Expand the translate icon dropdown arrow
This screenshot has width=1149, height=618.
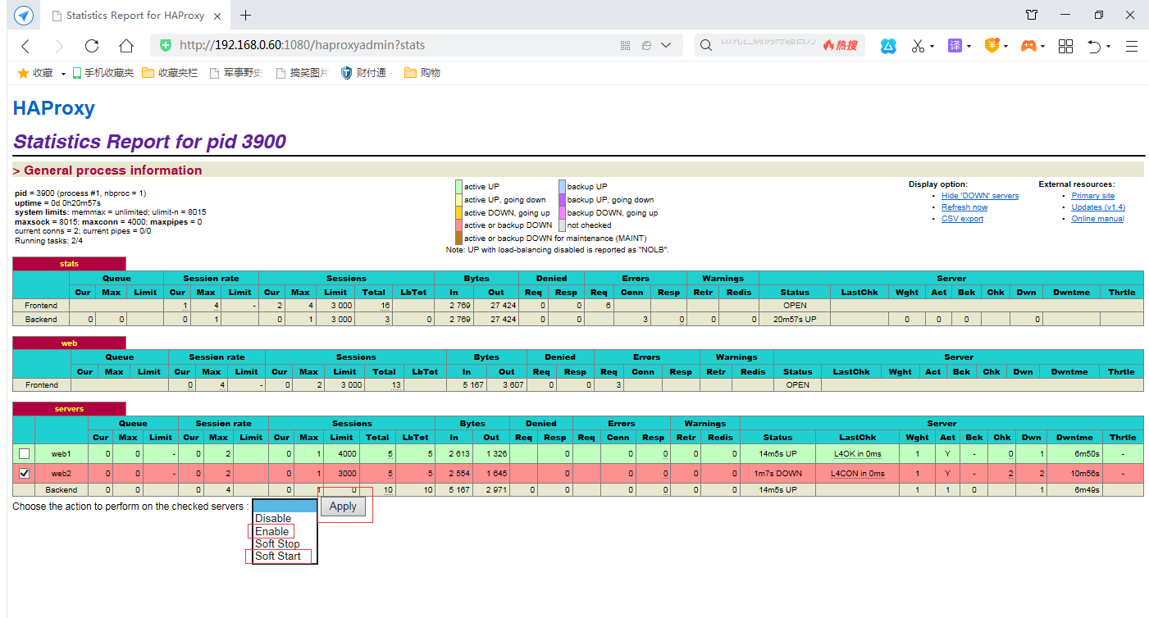pyautogui.click(x=969, y=47)
